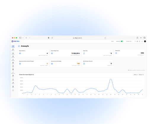Open the three-dot menu on today's donation amount card
The width and height of the screenshot is (154, 124).
pyautogui.click(x=79, y=51)
